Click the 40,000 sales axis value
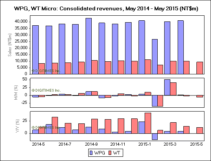The width and height of the screenshot is (211, 161). point(21,21)
